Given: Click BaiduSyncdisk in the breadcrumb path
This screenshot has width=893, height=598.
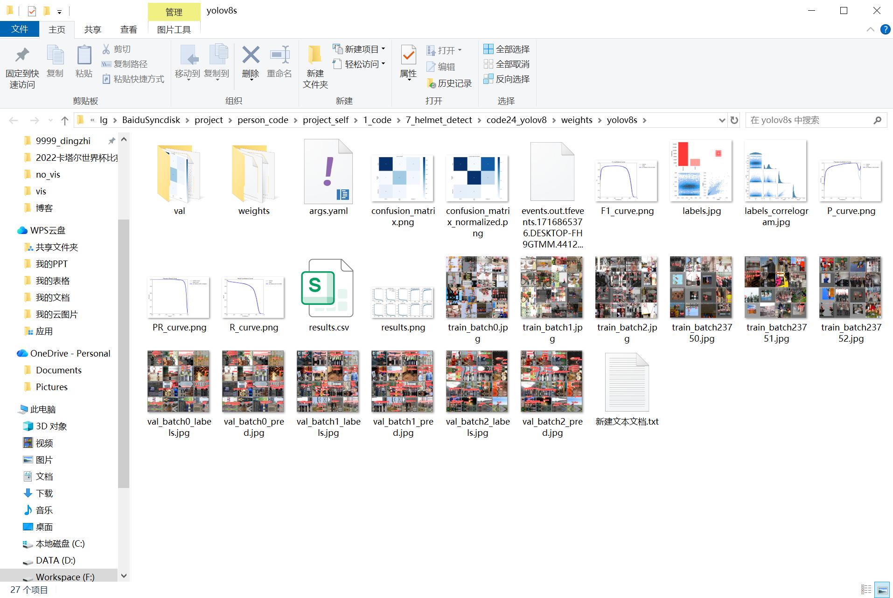Looking at the screenshot, I should click(x=151, y=120).
